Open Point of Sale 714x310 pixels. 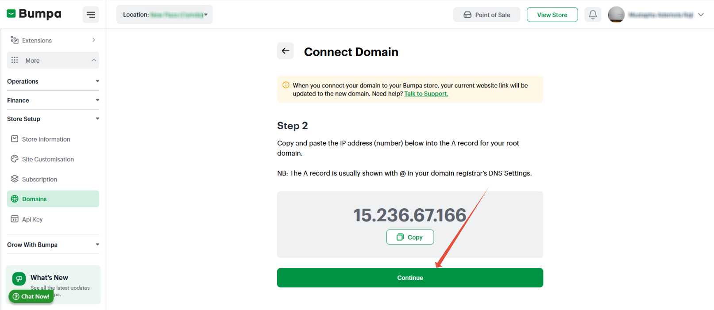[486, 15]
